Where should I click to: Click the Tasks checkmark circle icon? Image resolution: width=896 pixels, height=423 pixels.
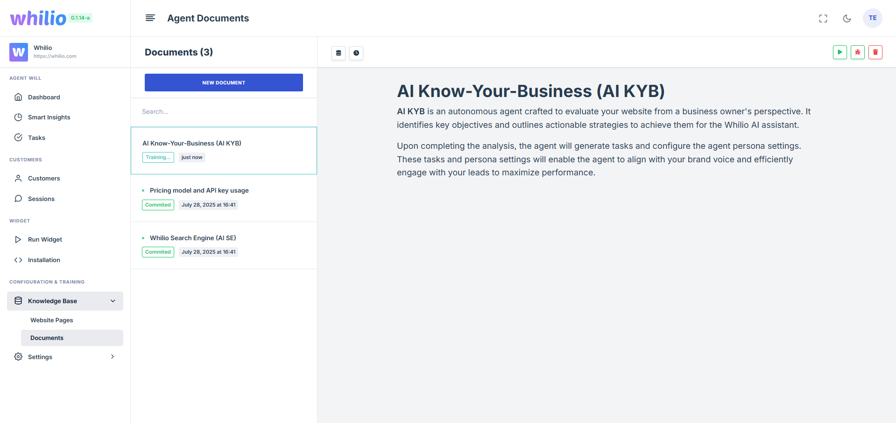coord(18,138)
